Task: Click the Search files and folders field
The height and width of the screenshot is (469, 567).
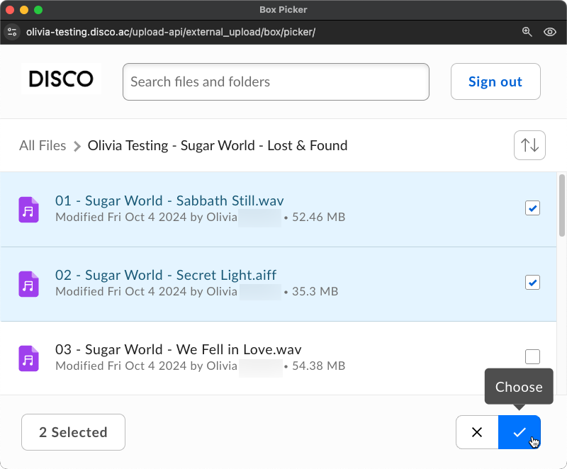Action: (x=276, y=82)
